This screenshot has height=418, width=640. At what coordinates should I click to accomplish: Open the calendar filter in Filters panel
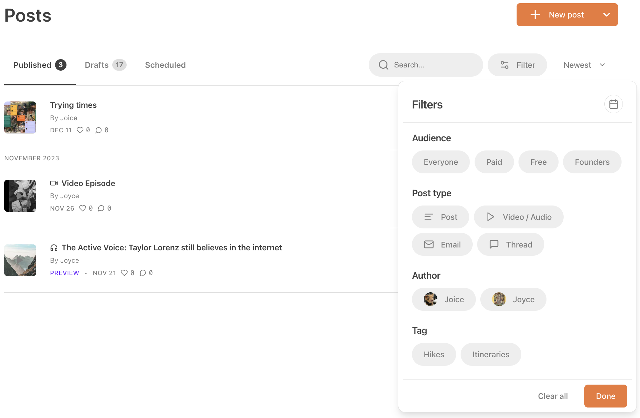(614, 104)
